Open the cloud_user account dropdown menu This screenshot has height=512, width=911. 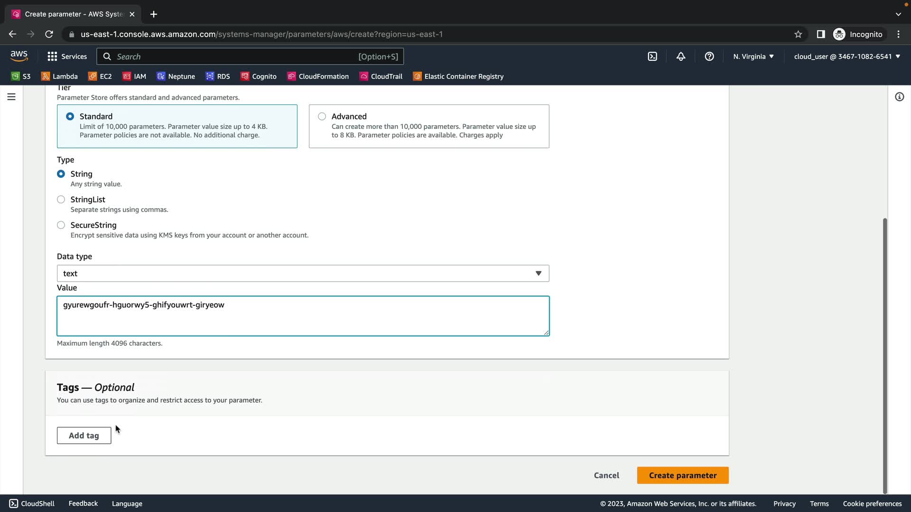847,56
